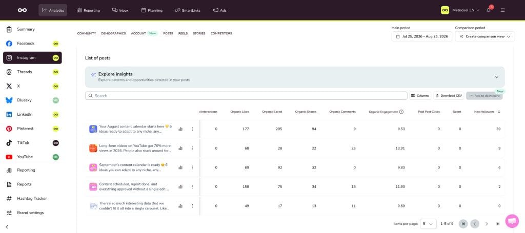Viewport: 525px width, 233px height.
Task: Sort by New followers column arrow
Action: point(499,112)
